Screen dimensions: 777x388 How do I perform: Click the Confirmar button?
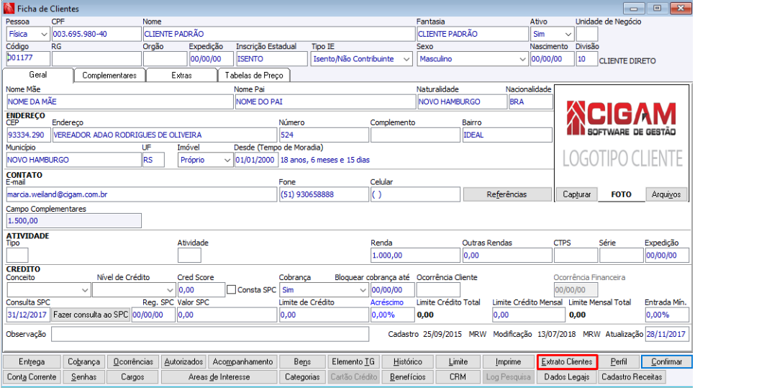point(666,362)
